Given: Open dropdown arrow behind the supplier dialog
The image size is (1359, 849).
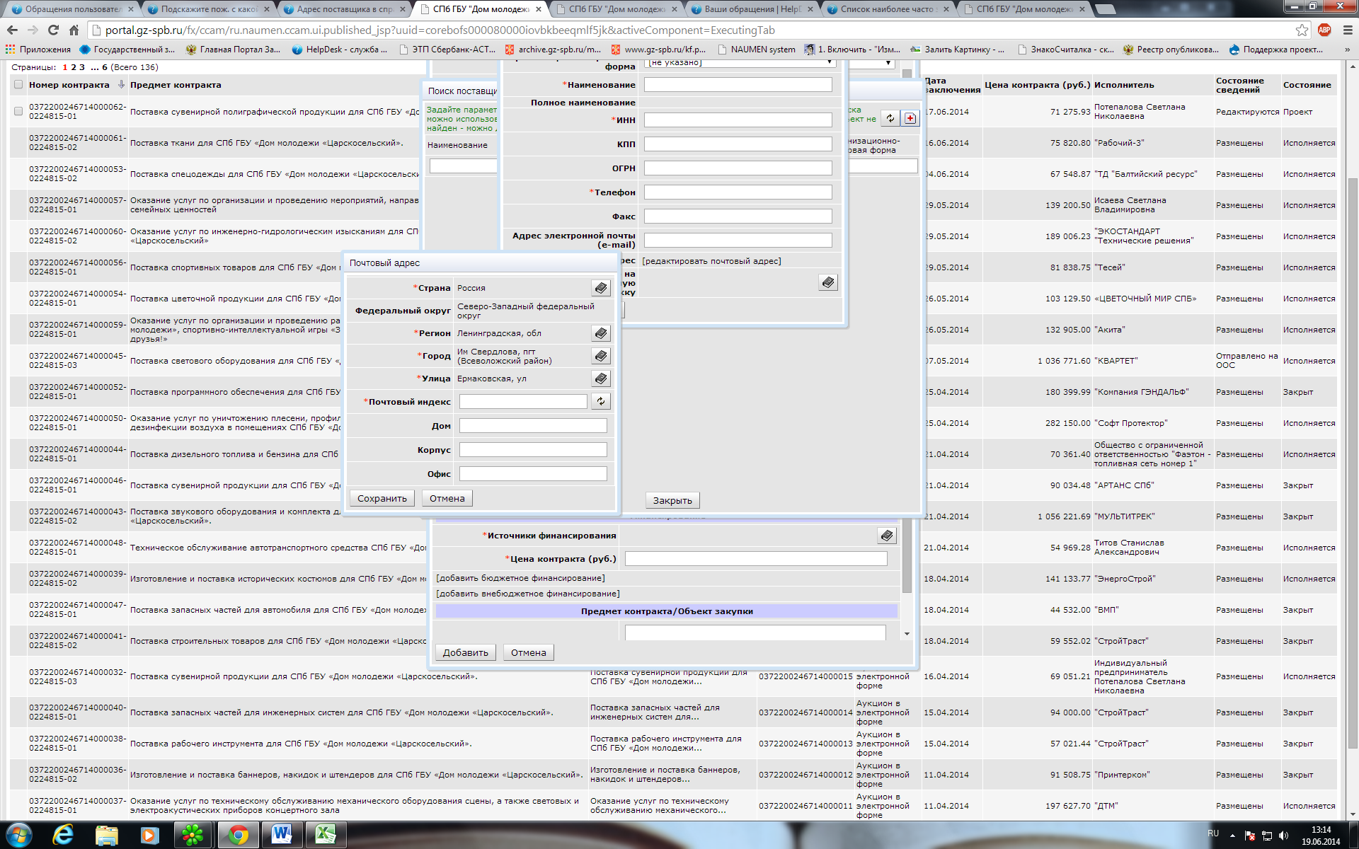Looking at the screenshot, I should (x=888, y=63).
